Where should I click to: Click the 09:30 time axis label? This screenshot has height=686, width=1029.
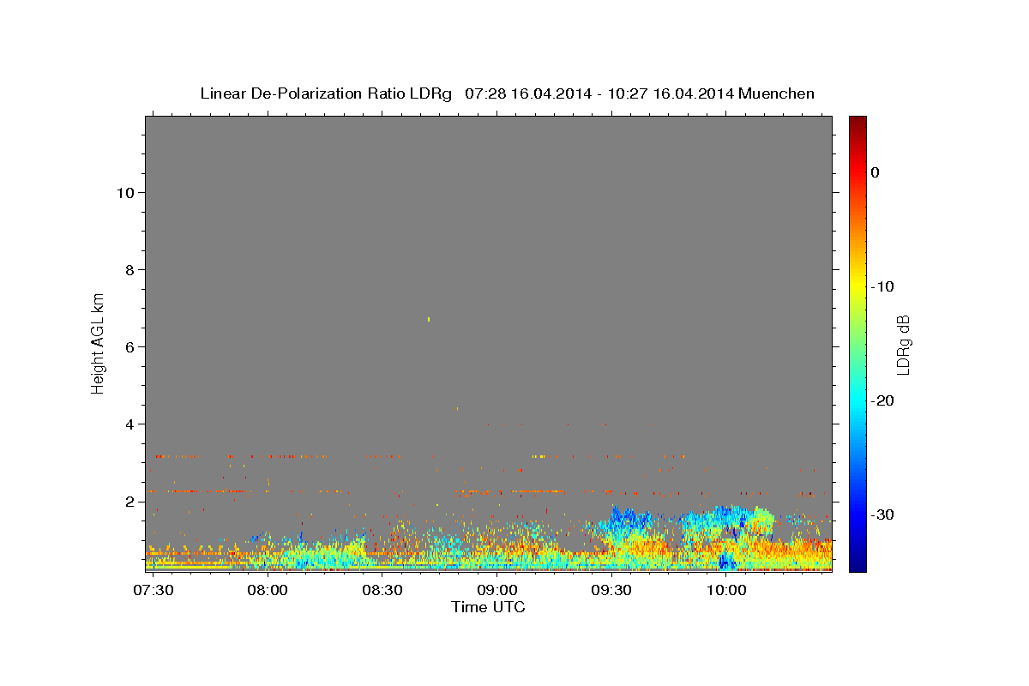coord(611,592)
